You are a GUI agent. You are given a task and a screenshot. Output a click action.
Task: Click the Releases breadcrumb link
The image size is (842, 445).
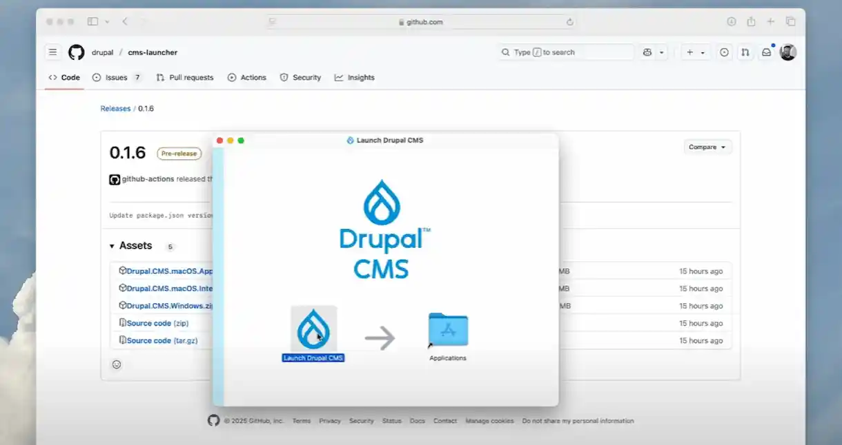115,108
